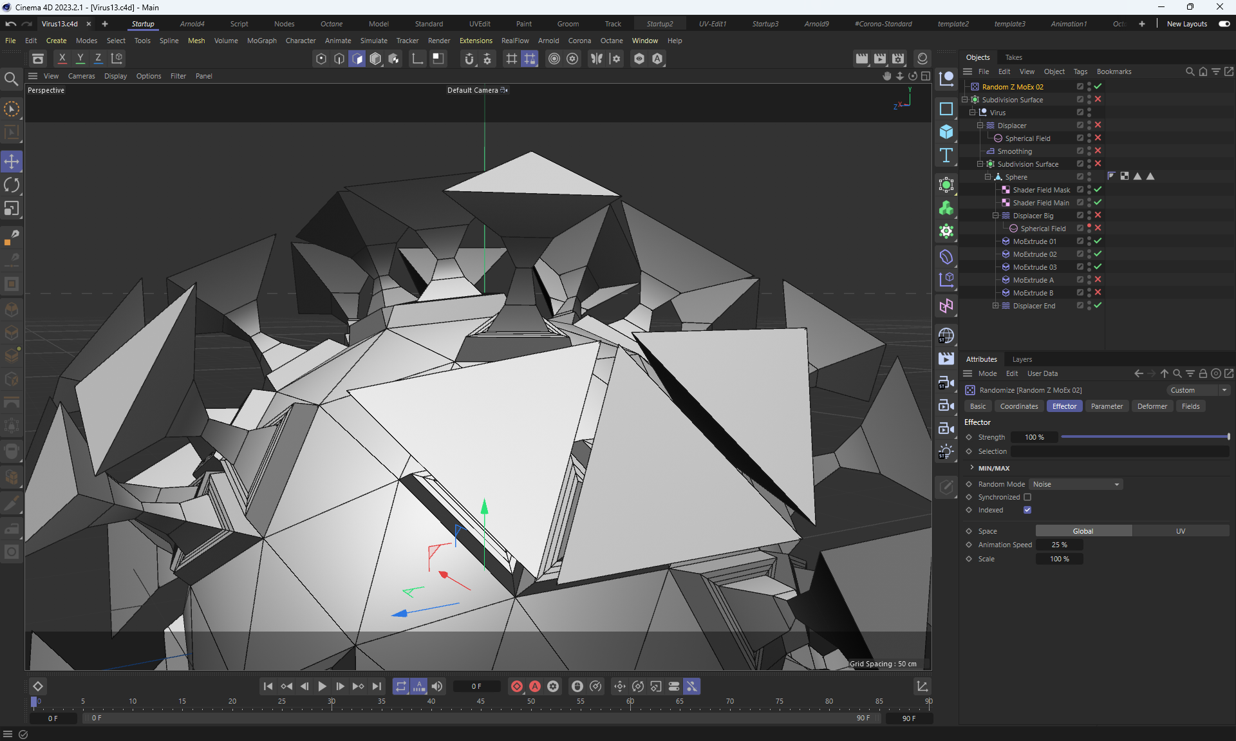Expand the MIN/MAX section
This screenshot has height=741, width=1236.
(972, 468)
